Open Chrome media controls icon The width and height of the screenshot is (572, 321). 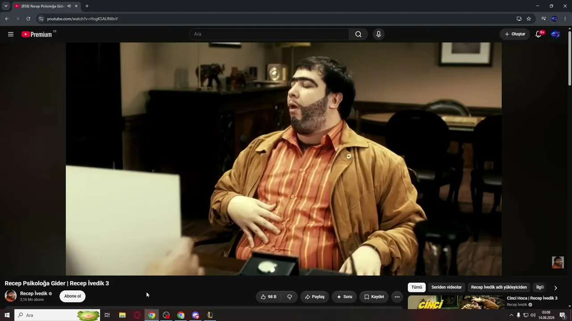pos(543,19)
